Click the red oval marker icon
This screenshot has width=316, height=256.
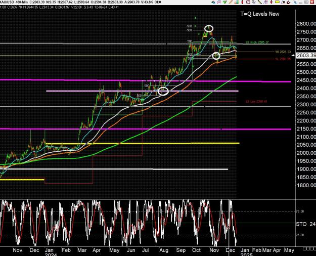pyautogui.click(x=243, y=2)
